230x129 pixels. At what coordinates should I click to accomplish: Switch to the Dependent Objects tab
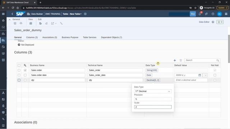point(111,37)
